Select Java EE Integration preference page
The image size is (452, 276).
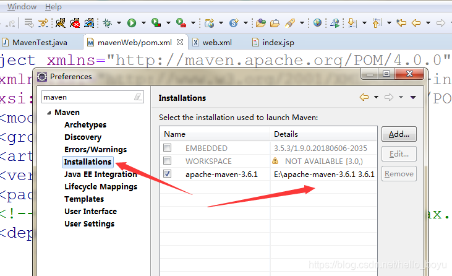click(101, 174)
